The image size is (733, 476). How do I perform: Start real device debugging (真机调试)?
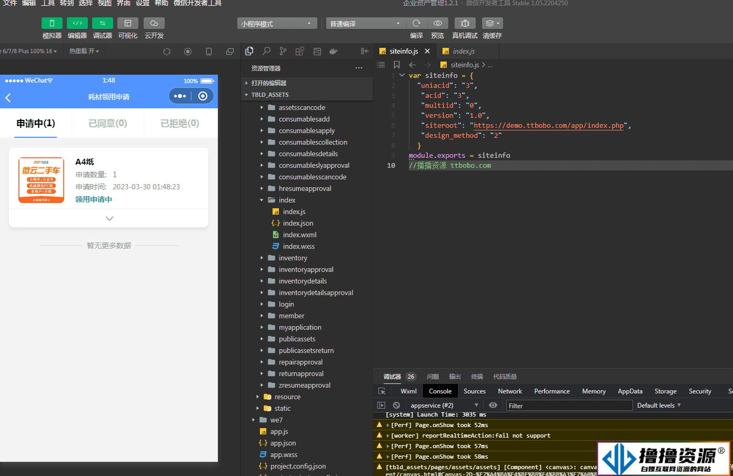465,23
